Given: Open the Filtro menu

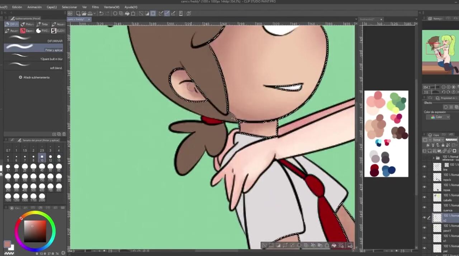Looking at the screenshot, I should (95, 7).
